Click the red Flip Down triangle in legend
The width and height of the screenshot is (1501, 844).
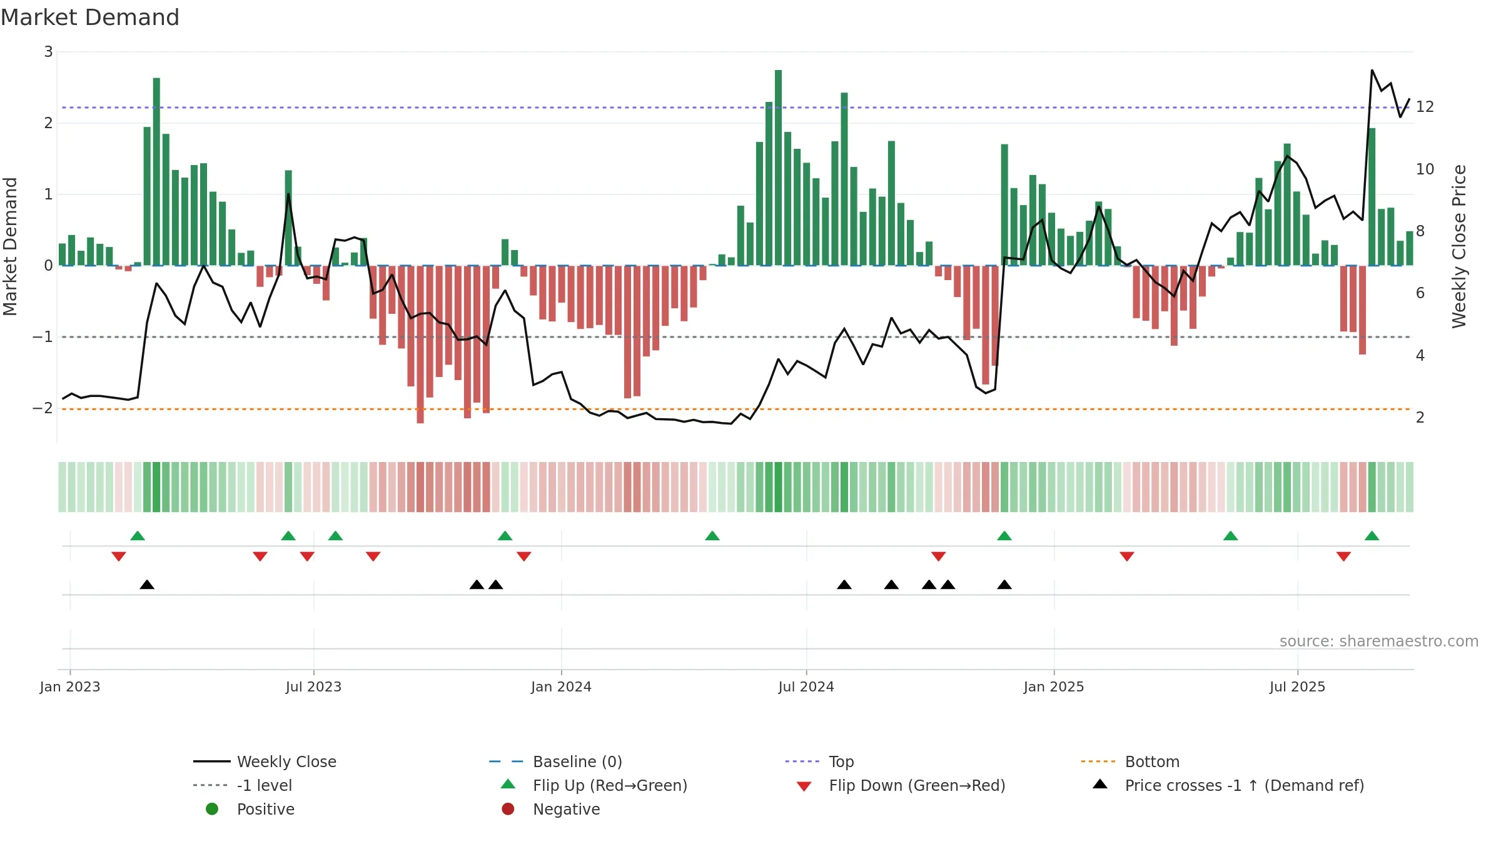coord(804,786)
